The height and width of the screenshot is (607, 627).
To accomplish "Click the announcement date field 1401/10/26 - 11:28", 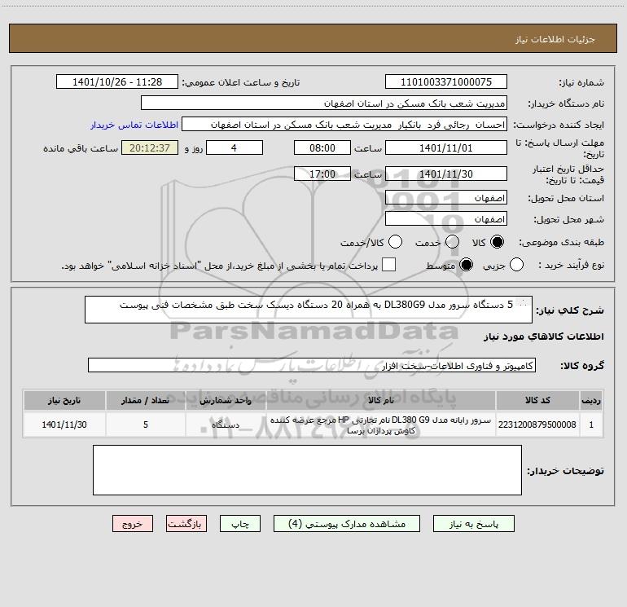I will coord(117,82).
